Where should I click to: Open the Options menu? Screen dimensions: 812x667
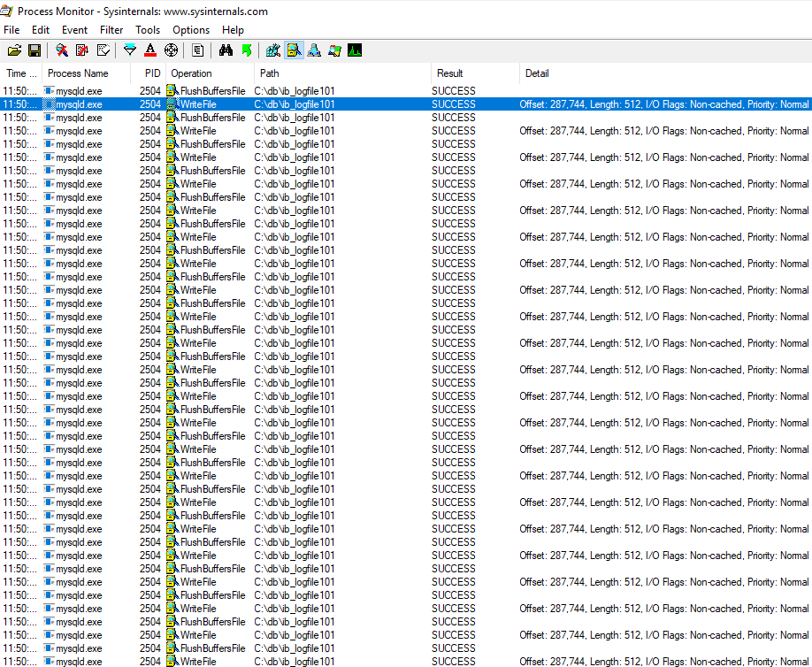tap(191, 30)
